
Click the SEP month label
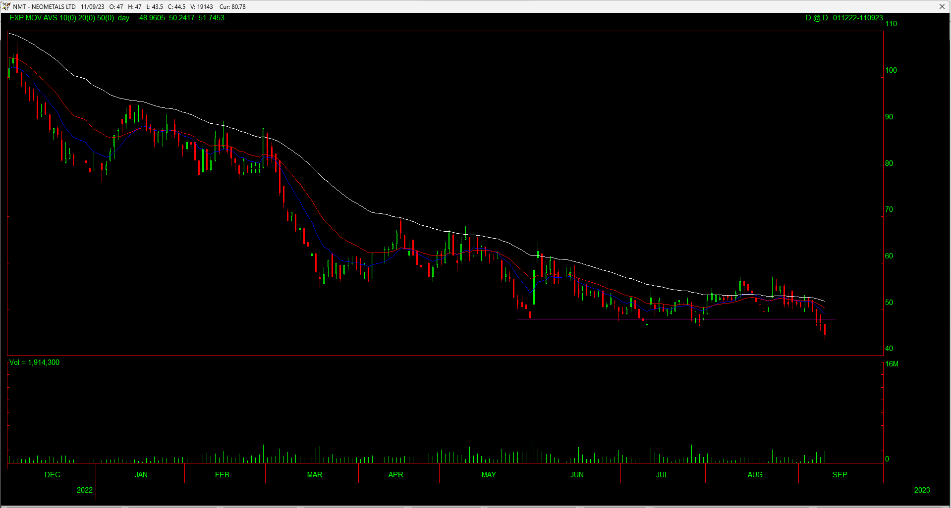click(839, 475)
